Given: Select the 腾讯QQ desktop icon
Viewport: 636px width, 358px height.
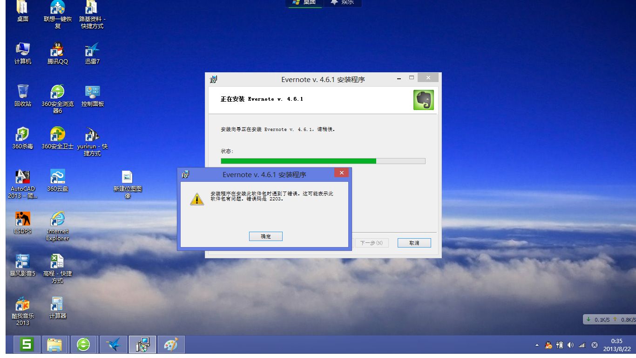Looking at the screenshot, I should click(x=58, y=53).
